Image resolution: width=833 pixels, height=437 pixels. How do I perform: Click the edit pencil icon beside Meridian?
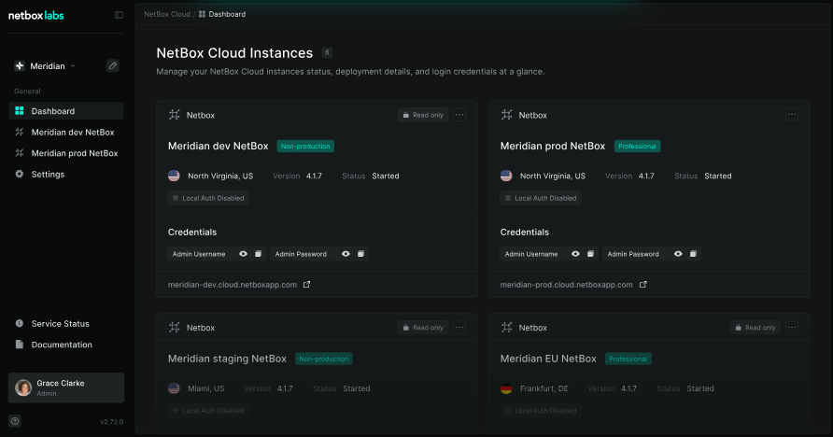tap(113, 66)
